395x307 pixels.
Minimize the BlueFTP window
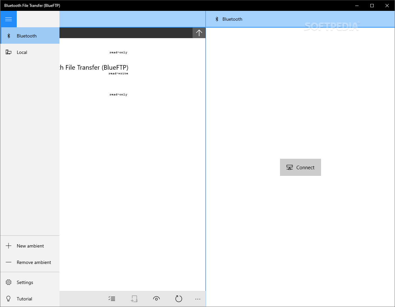click(357, 6)
